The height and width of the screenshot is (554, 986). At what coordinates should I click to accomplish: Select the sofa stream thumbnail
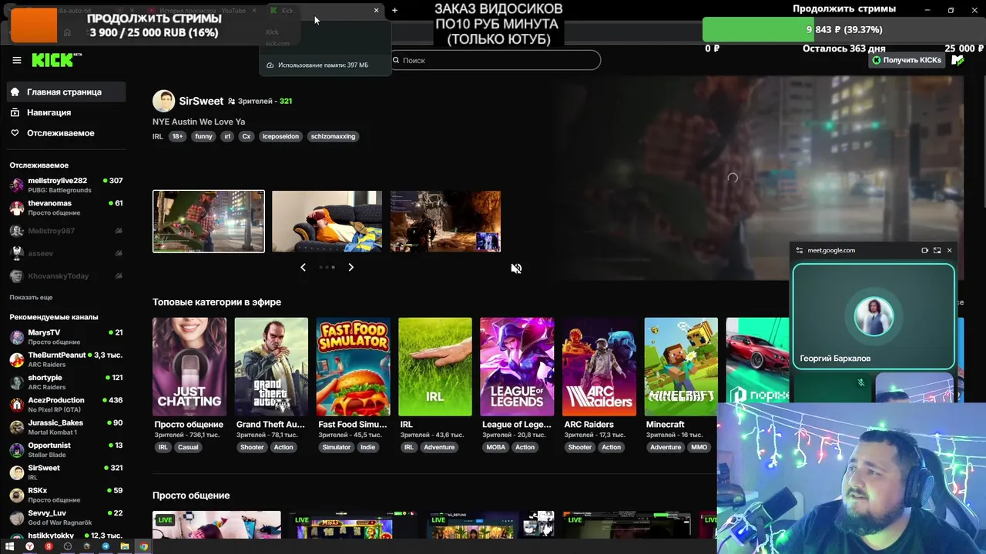pos(327,222)
